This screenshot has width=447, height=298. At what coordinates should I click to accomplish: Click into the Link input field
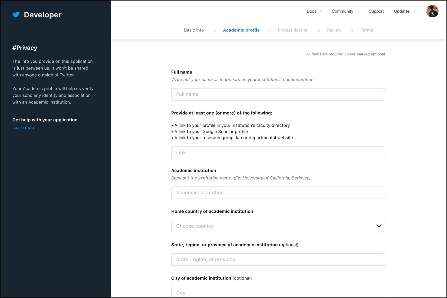[278, 152]
